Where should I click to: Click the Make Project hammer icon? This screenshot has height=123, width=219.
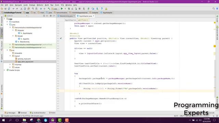tap(49, 9)
